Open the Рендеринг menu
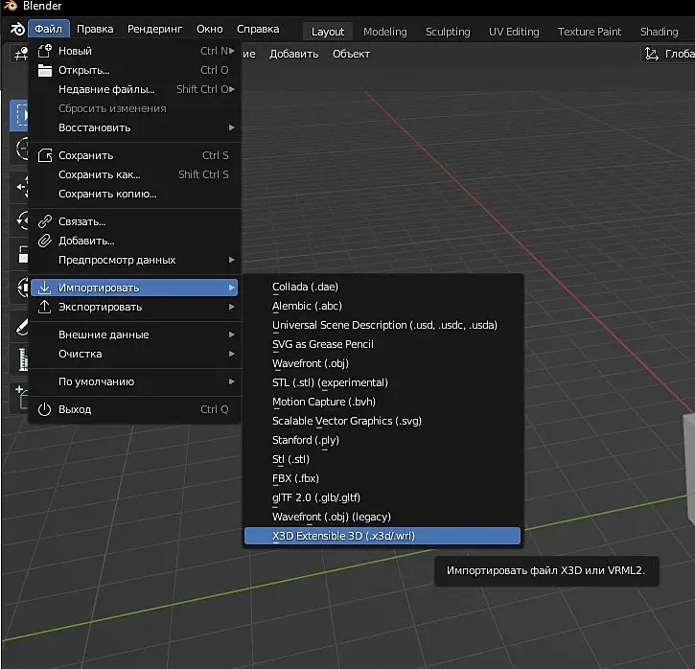The width and height of the screenshot is (695, 669). (x=154, y=30)
